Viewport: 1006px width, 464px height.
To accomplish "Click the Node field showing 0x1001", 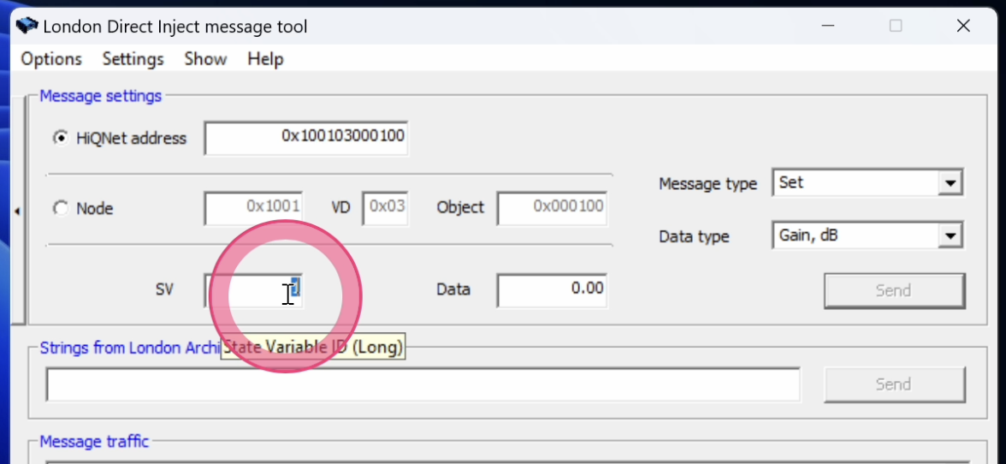I will [253, 207].
